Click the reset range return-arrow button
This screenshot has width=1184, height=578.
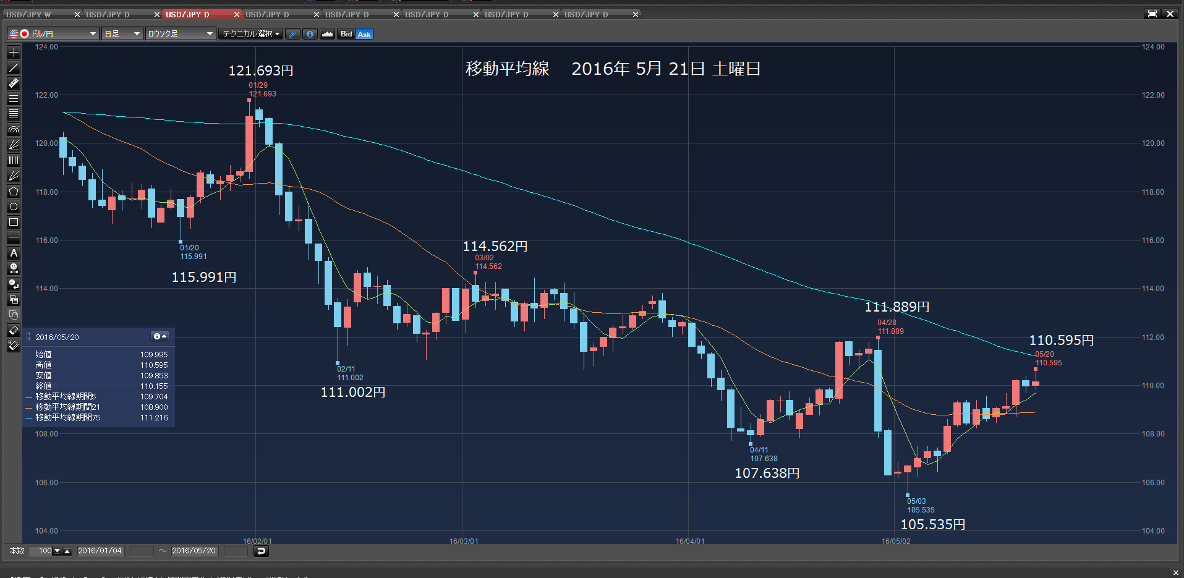261,551
